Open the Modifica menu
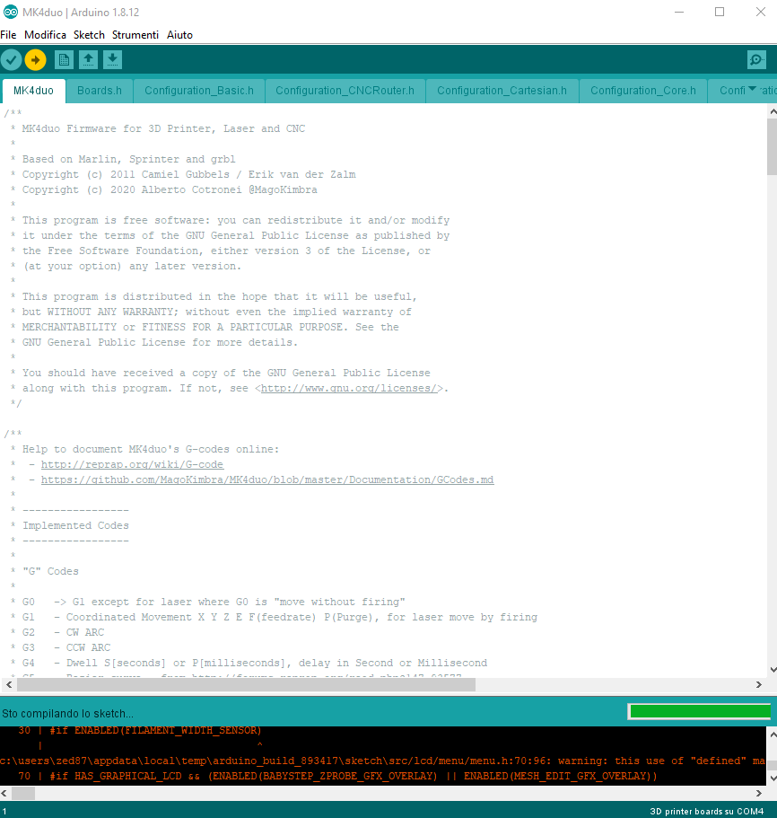 (46, 35)
